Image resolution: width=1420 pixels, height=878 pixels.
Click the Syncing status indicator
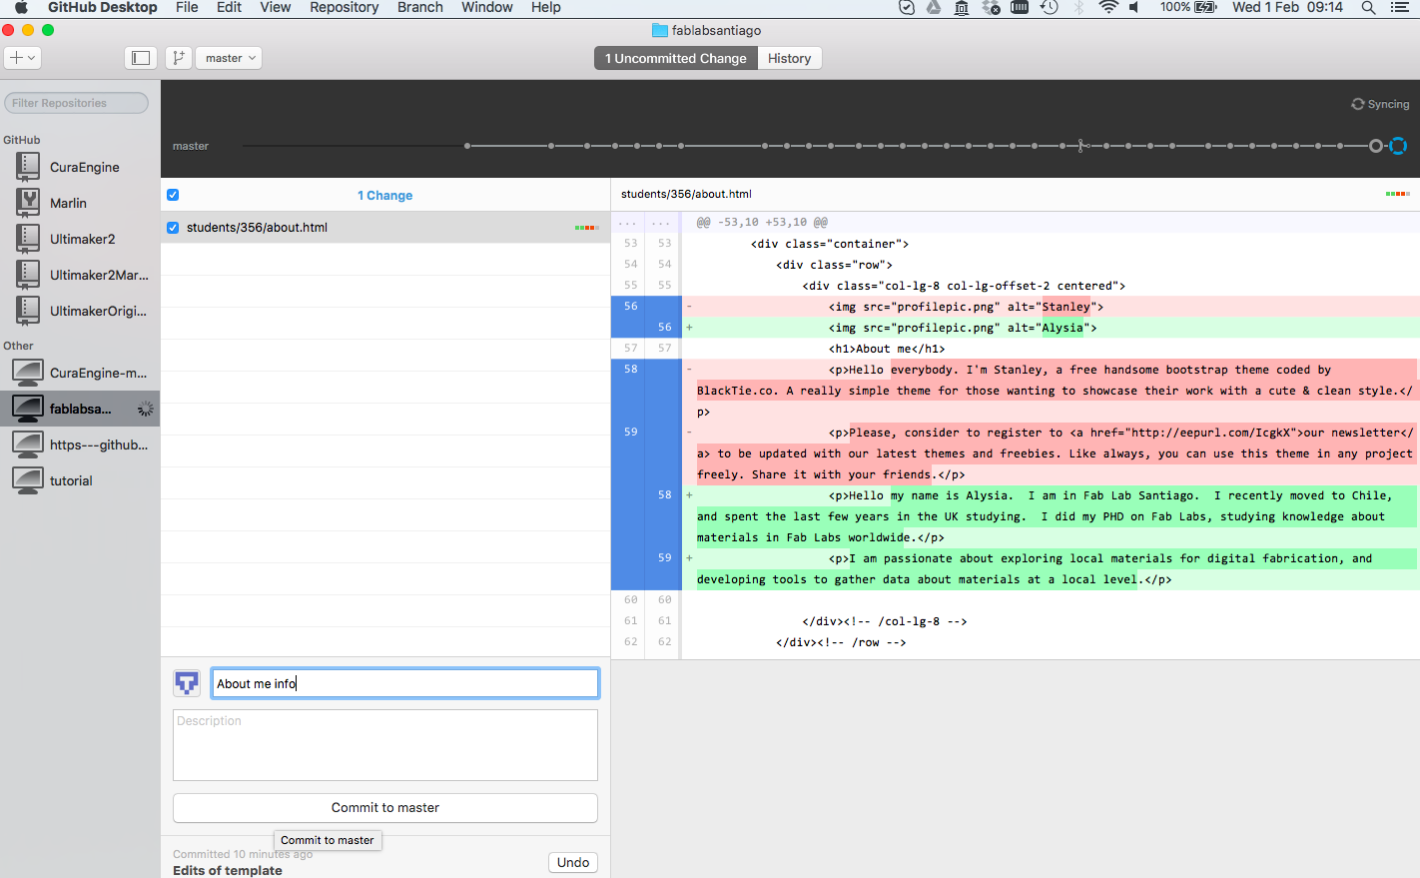(x=1380, y=104)
